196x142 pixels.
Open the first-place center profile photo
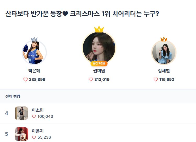(99, 48)
